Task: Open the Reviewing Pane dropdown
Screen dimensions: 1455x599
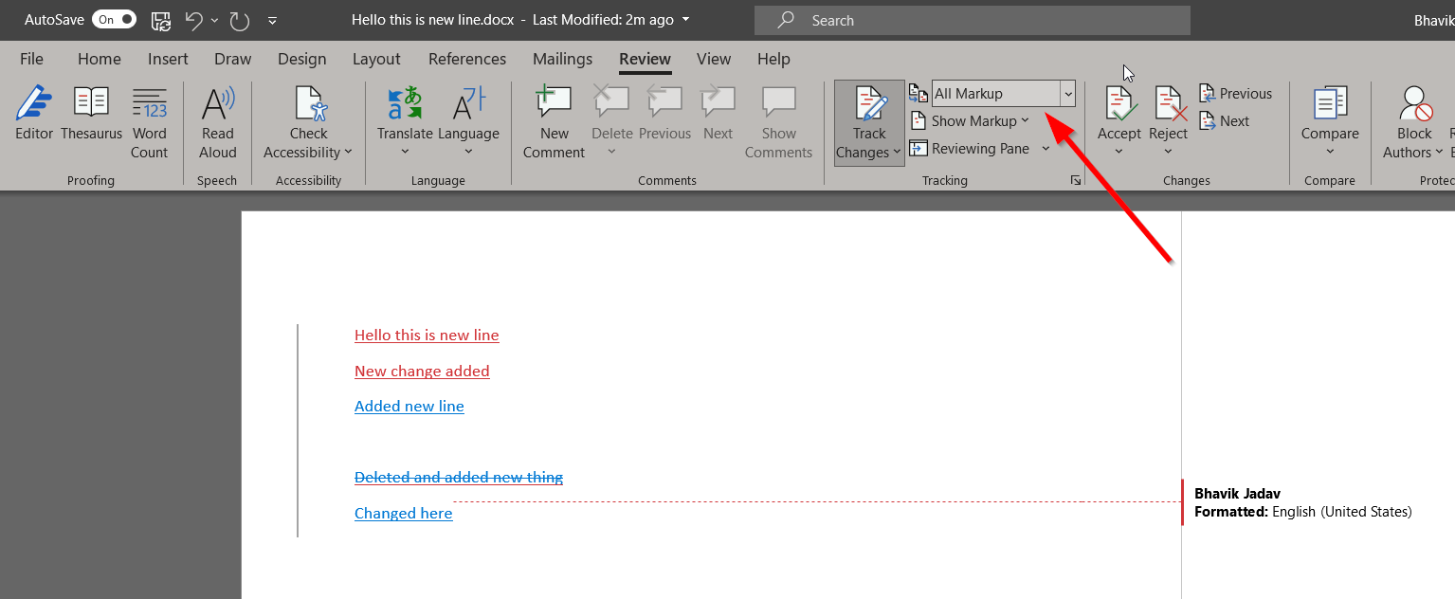Action: [1046, 148]
